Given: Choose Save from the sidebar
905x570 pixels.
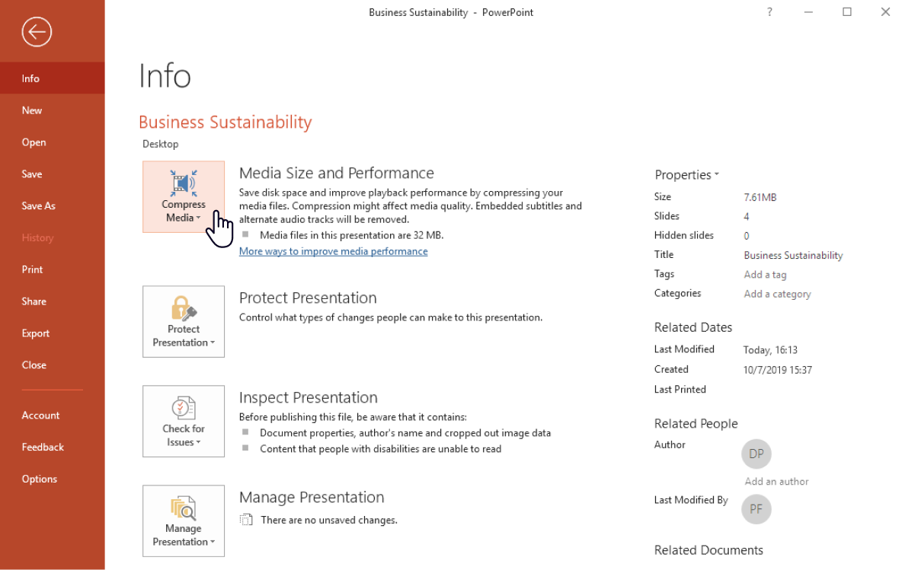Looking at the screenshot, I should tap(53, 174).
